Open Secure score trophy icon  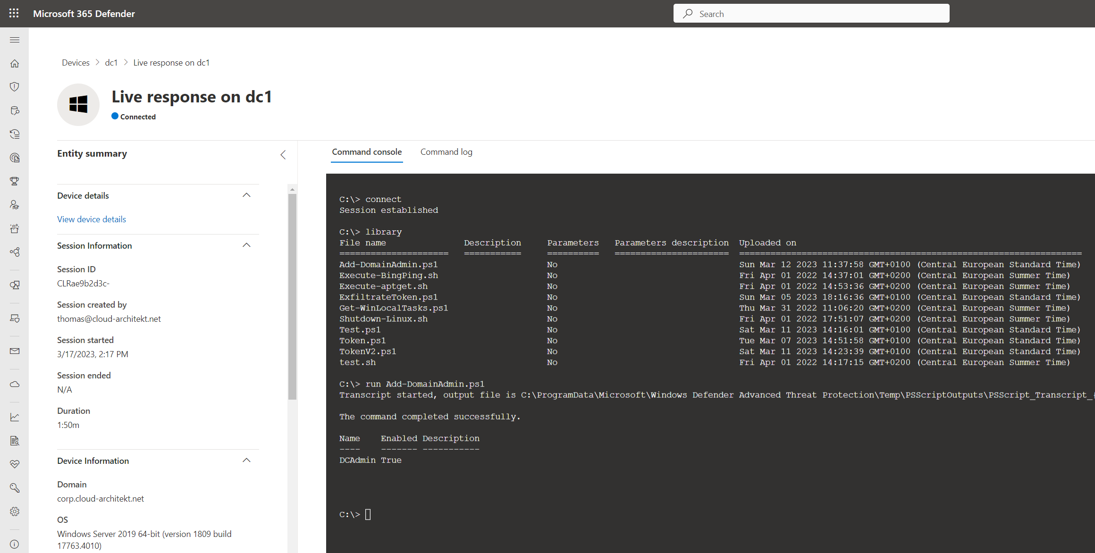[15, 181]
